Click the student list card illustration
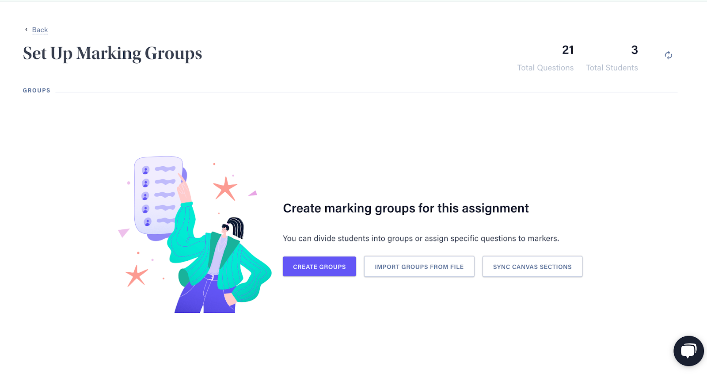The width and height of the screenshot is (707, 389). coord(159,197)
